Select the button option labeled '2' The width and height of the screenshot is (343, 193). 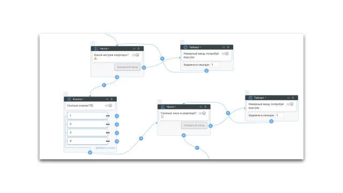87,124
